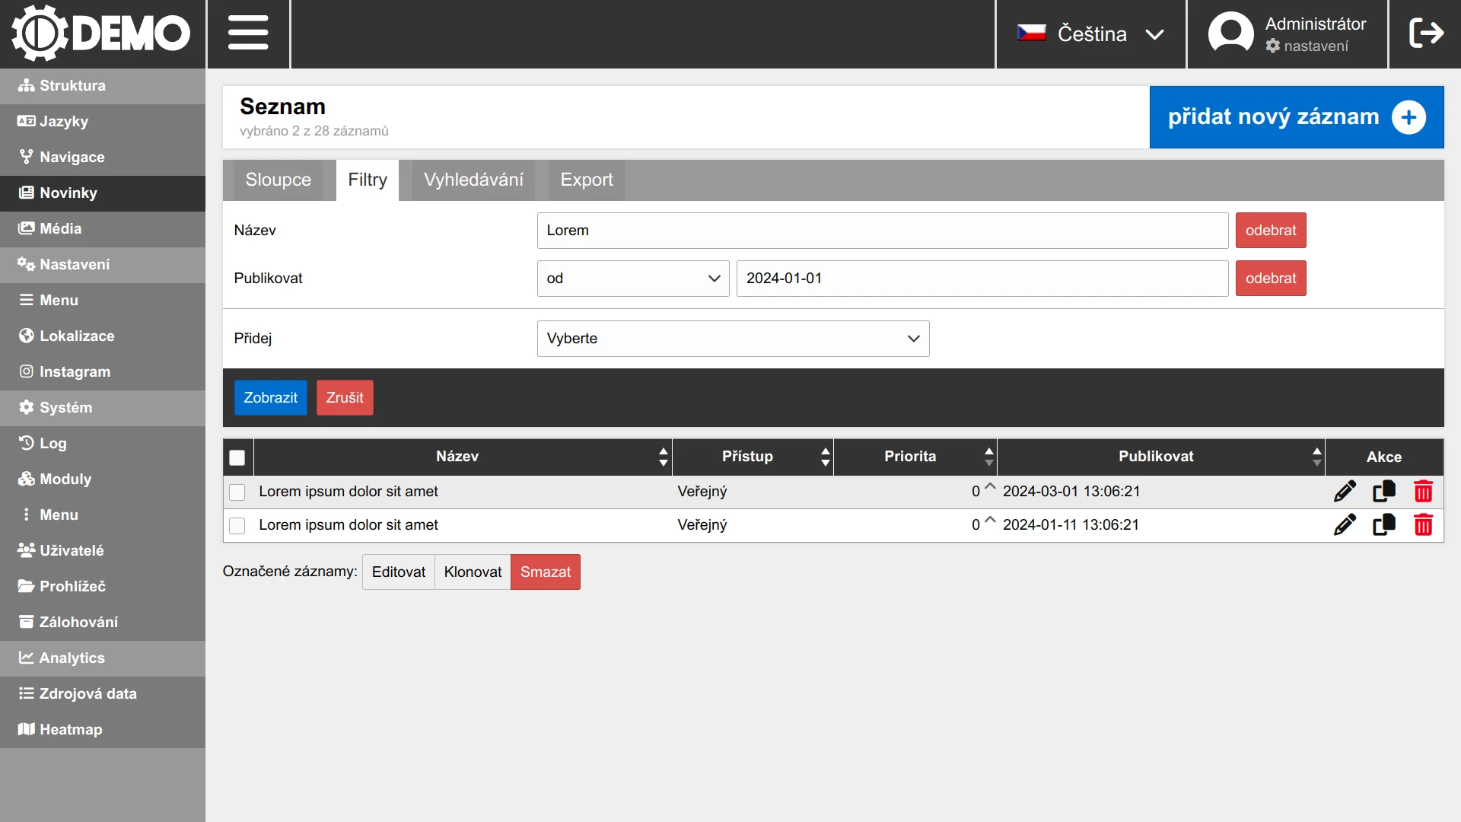
Task: Check the first Lorem ipsum row checkbox
Action: click(x=237, y=492)
